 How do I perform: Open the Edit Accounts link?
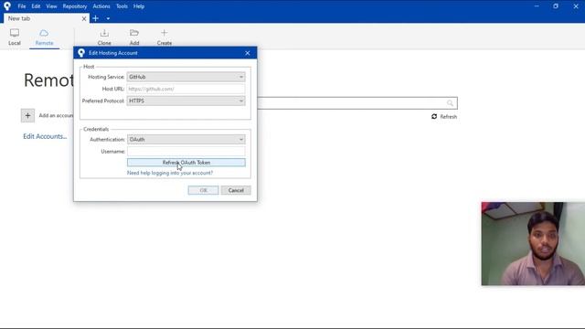(45, 136)
